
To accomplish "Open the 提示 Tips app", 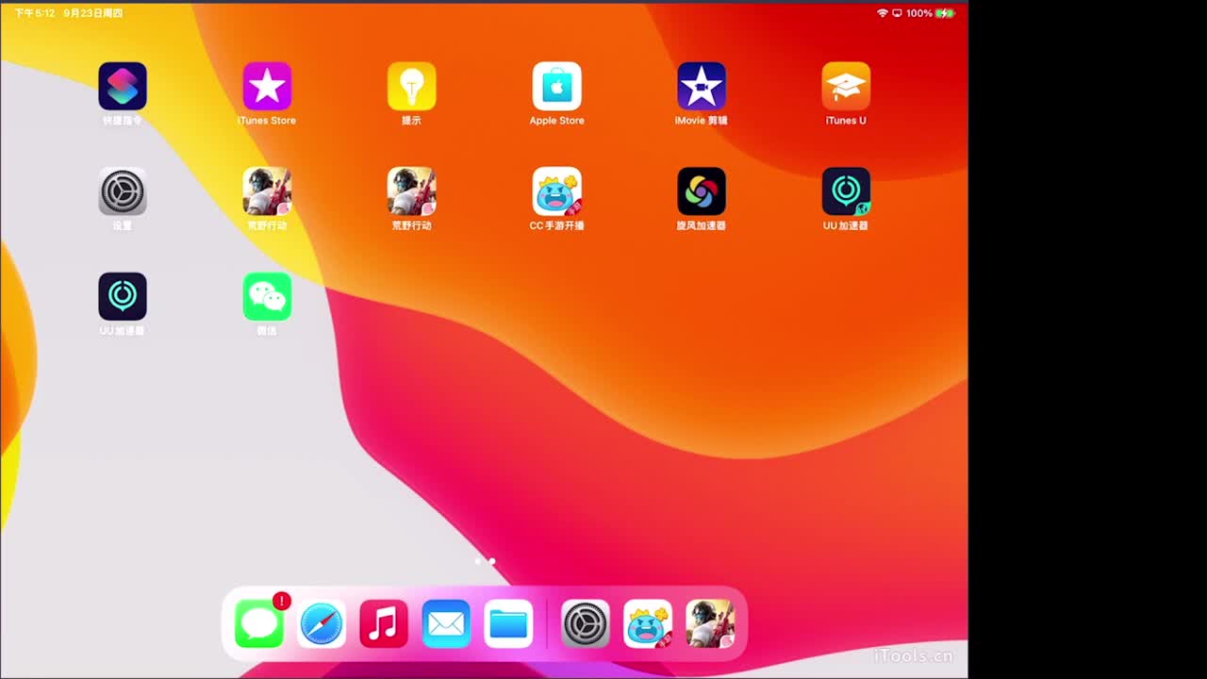I will pyautogui.click(x=412, y=87).
